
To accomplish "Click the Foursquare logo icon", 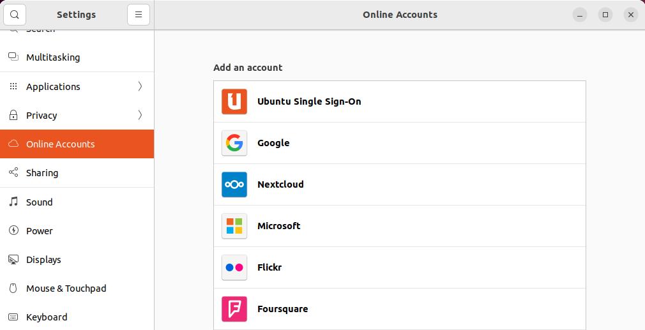I will [234, 309].
